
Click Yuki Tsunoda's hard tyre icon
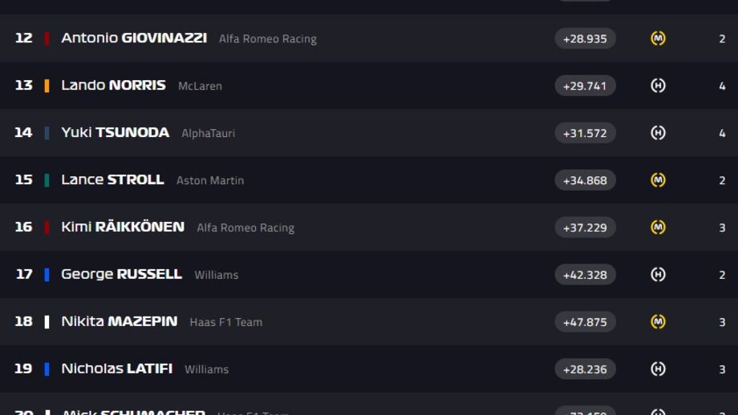click(658, 133)
